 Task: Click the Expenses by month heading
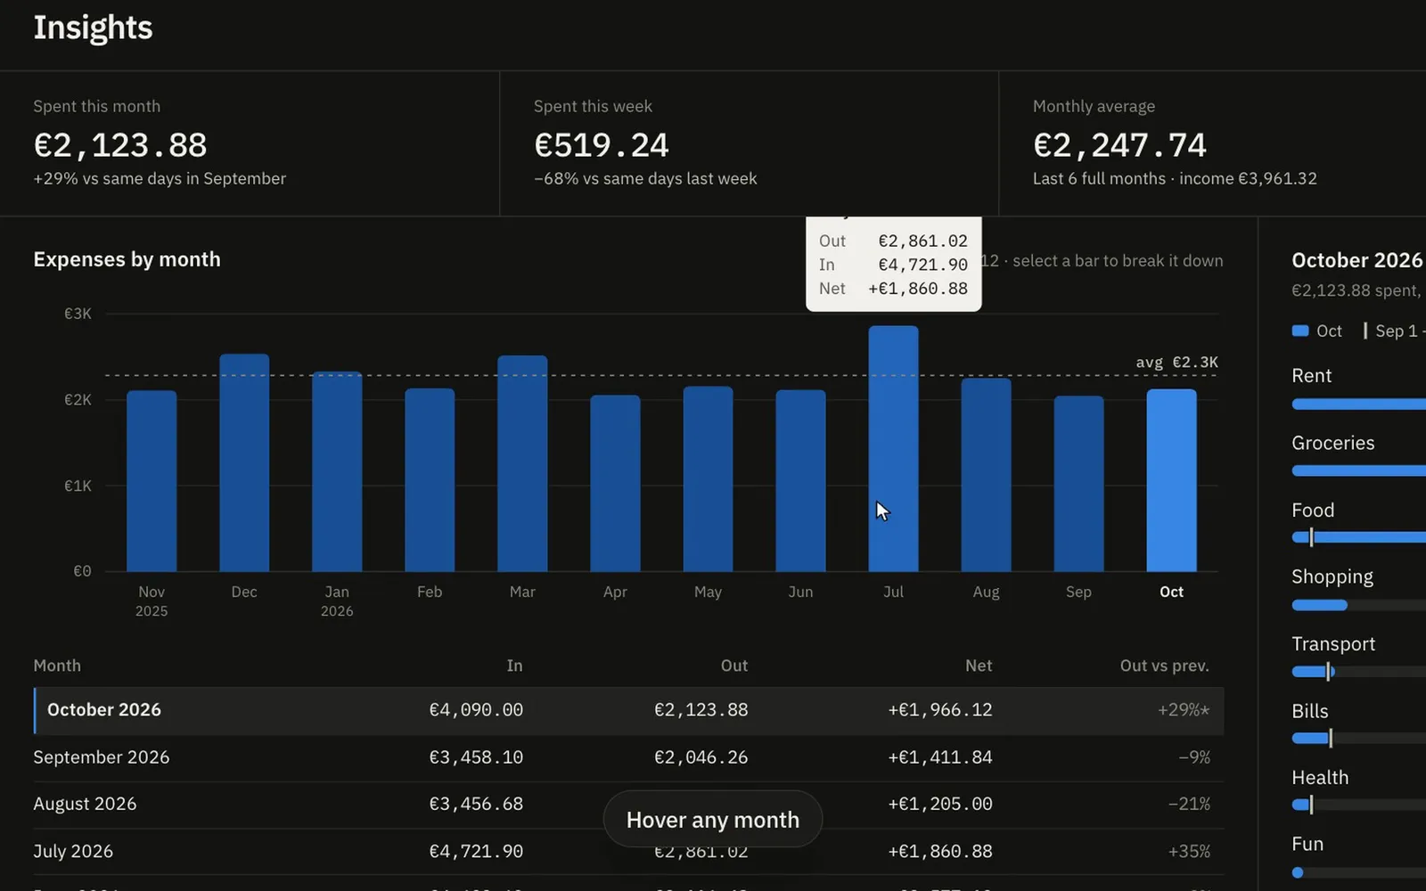pos(127,259)
